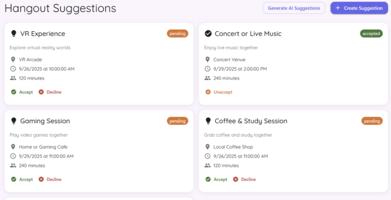Click the lightbulb icon beside Coffee & Study Session
This screenshot has width=391, height=200.
[x=208, y=121]
